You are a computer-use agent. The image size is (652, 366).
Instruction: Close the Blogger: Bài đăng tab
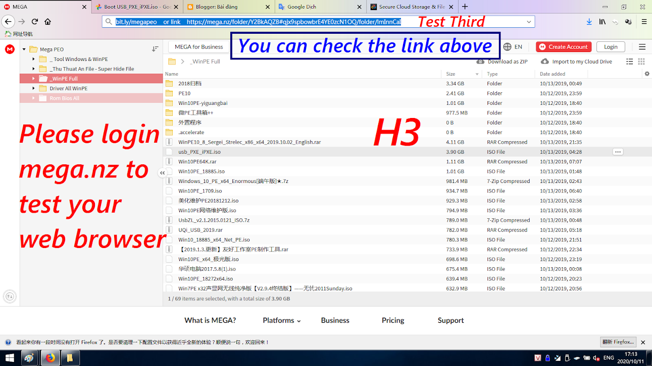coord(267,7)
